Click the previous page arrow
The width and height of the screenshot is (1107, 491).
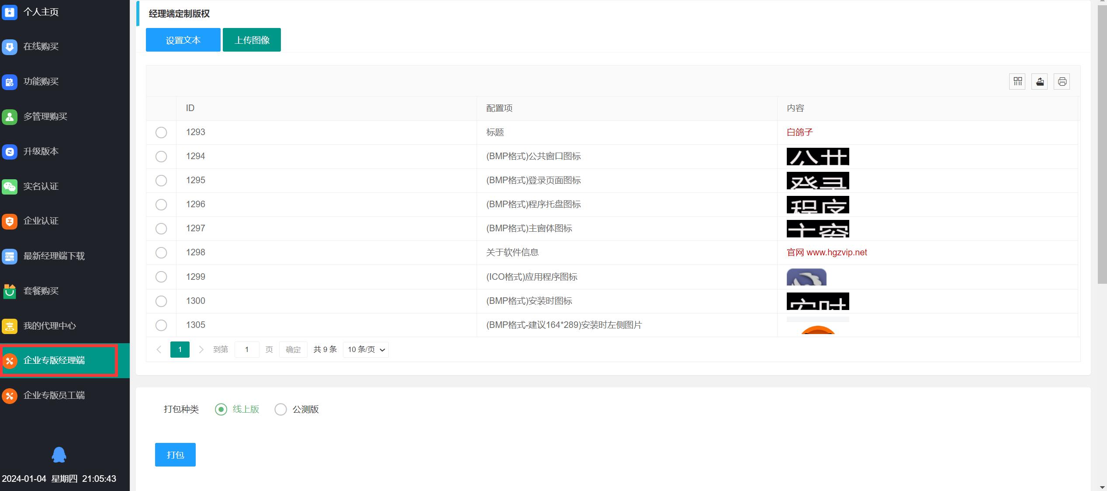159,349
